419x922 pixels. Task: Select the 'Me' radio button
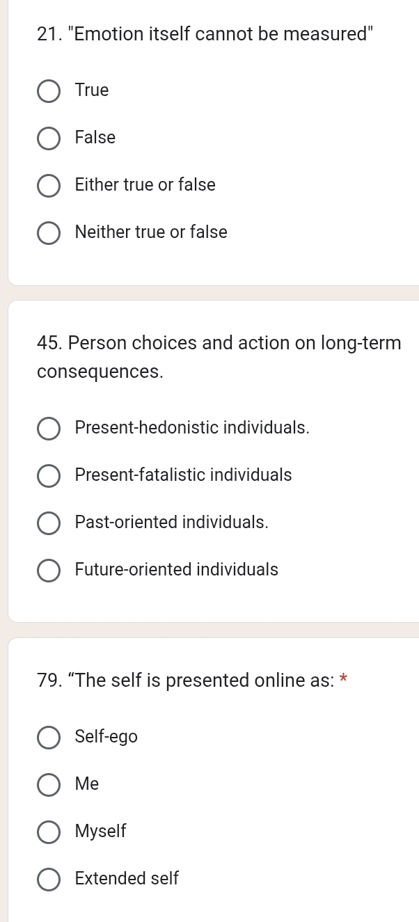coord(48,784)
